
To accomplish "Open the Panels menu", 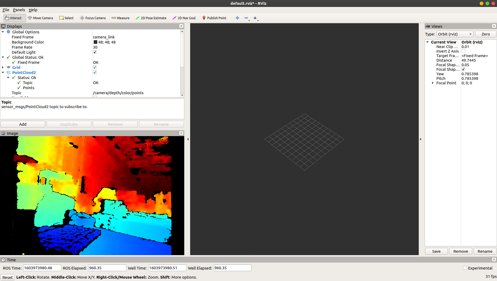I will click(x=19, y=10).
